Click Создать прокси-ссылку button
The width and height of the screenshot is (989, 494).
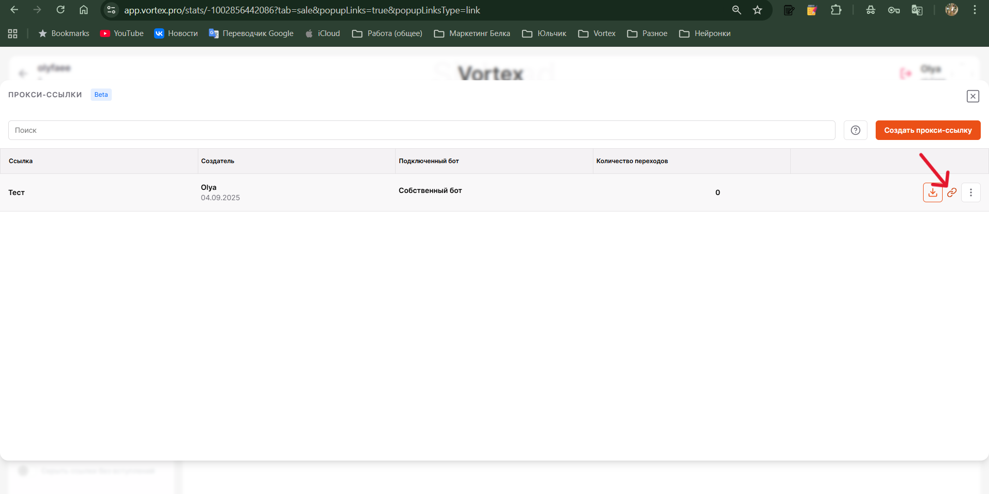click(928, 130)
